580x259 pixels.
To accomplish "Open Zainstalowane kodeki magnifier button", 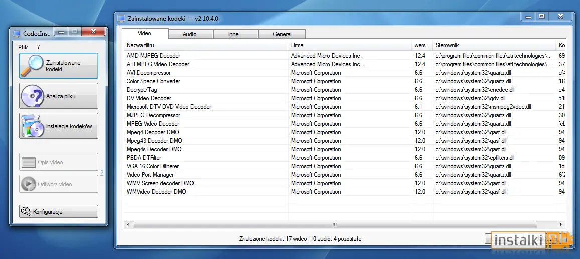I will point(59,66).
